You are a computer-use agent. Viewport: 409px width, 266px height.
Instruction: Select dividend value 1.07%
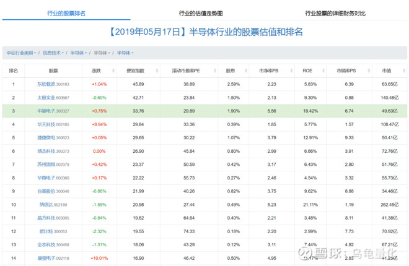pos(233,138)
